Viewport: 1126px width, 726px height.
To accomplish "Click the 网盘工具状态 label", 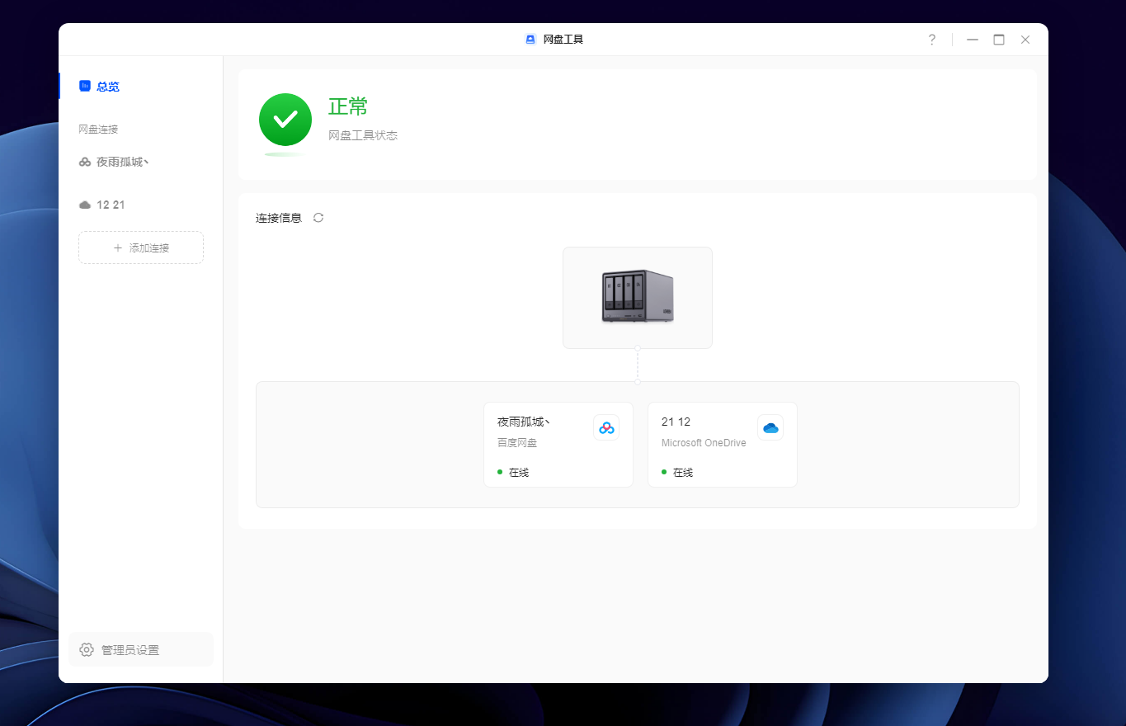I will 363,135.
